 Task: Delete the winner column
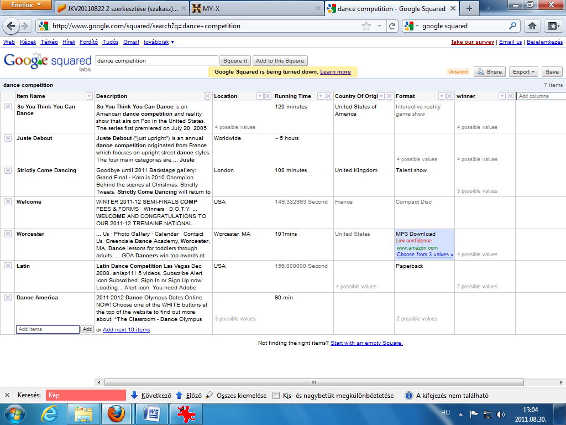point(510,96)
